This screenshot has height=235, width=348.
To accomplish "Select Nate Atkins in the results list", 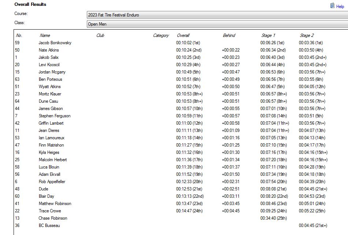I will coord(49,50).
